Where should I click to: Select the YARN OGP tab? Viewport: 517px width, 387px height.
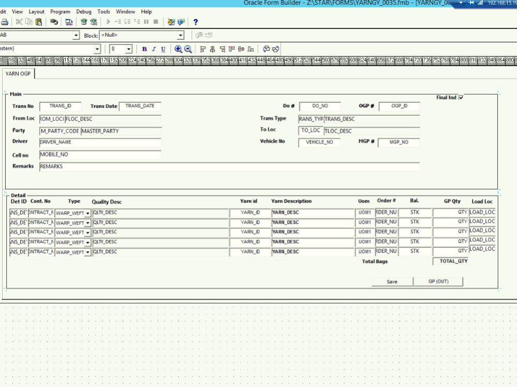(x=18, y=74)
